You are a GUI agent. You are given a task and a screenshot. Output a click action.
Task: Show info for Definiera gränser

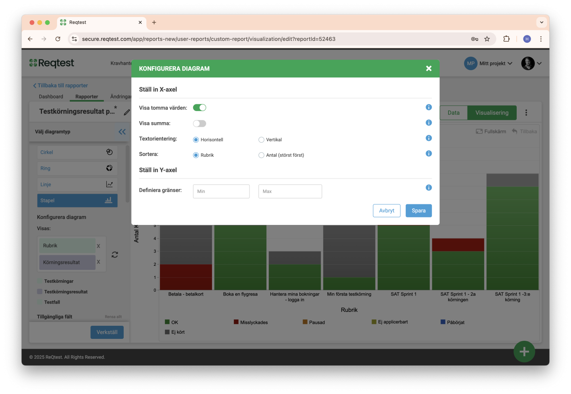click(x=429, y=188)
